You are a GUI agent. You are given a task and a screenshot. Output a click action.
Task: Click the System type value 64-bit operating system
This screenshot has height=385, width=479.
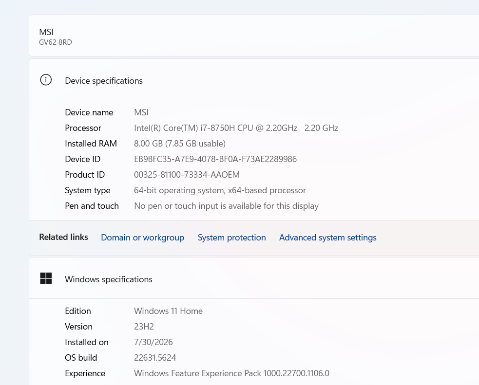(220, 190)
